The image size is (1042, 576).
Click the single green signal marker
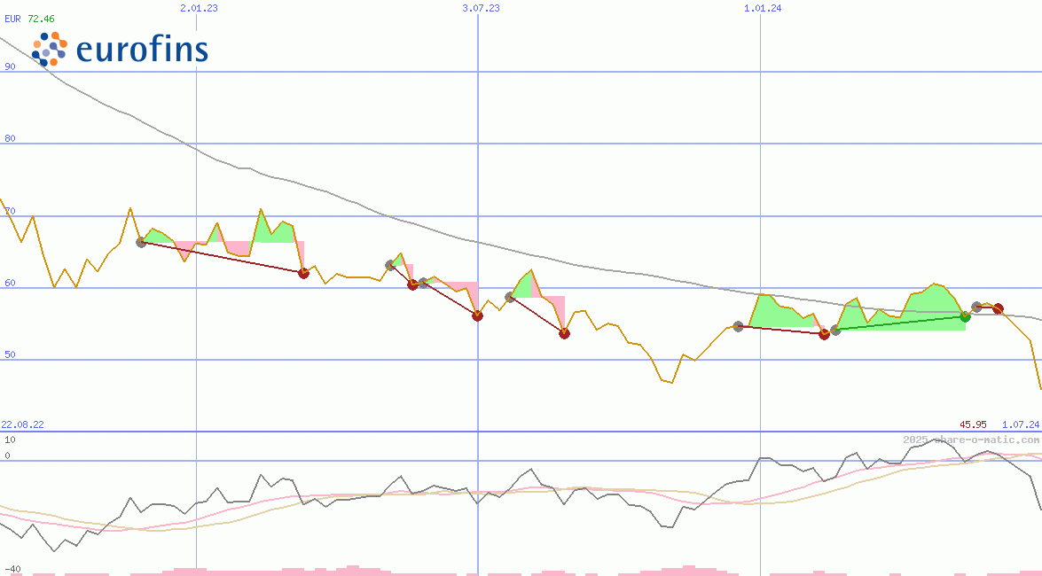(x=965, y=317)
